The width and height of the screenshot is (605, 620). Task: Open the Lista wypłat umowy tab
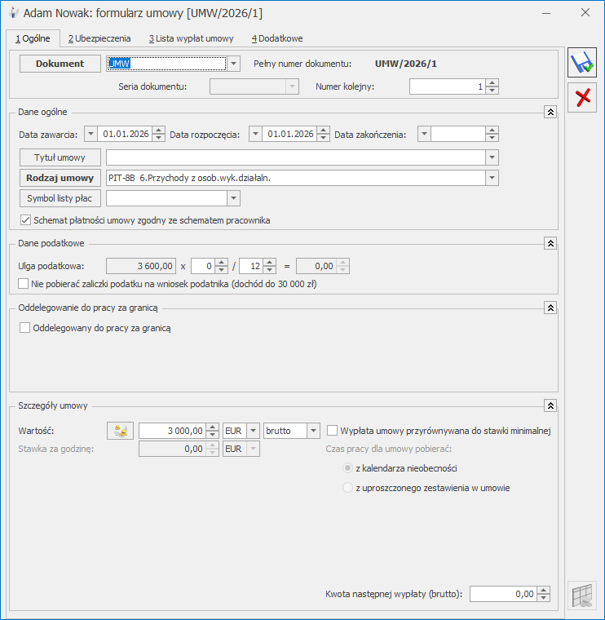coord(191,38)
